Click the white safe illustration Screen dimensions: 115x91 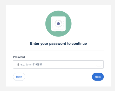pyautogui.click(x=59, y=24)
